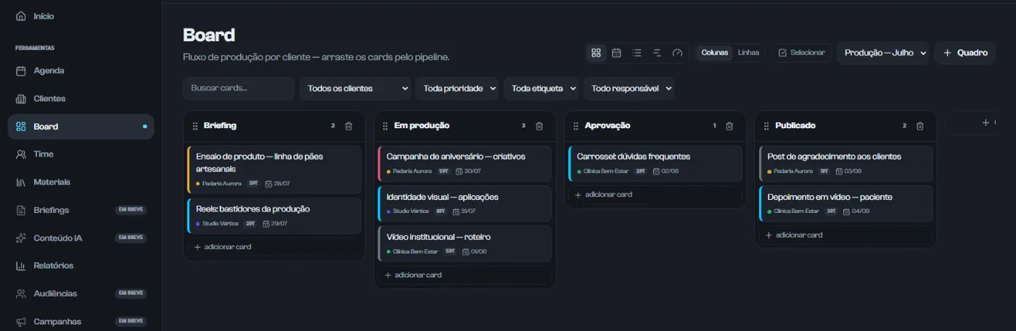Click the Time people icon in sidebar
The height and width of the screenshot is (331, 1016).
(21, 154)
